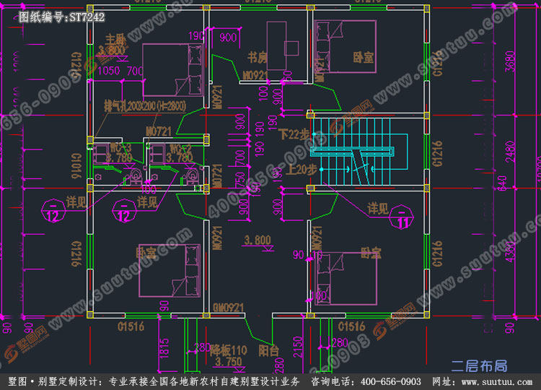
Task: Select the 阳台 balcony label
Action: click(x=269, y=351)
